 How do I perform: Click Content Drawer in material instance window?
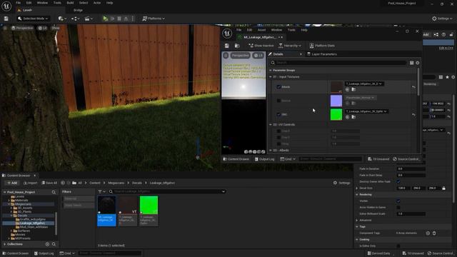click(236, 159)
